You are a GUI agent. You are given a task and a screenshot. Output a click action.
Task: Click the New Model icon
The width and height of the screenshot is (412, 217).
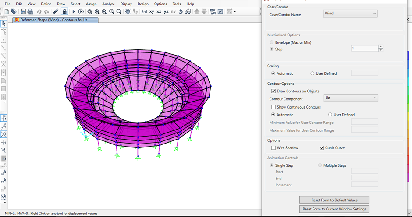pyautogui.click(x=7, y=11)
